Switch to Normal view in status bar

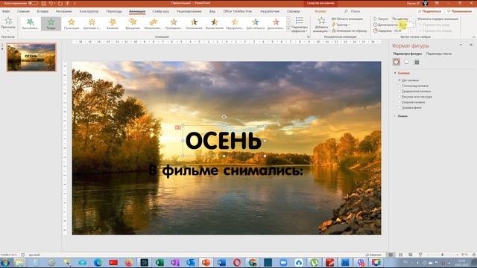coord(391,255)
